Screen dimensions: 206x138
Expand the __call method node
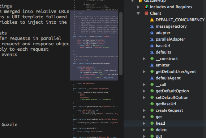144,84
